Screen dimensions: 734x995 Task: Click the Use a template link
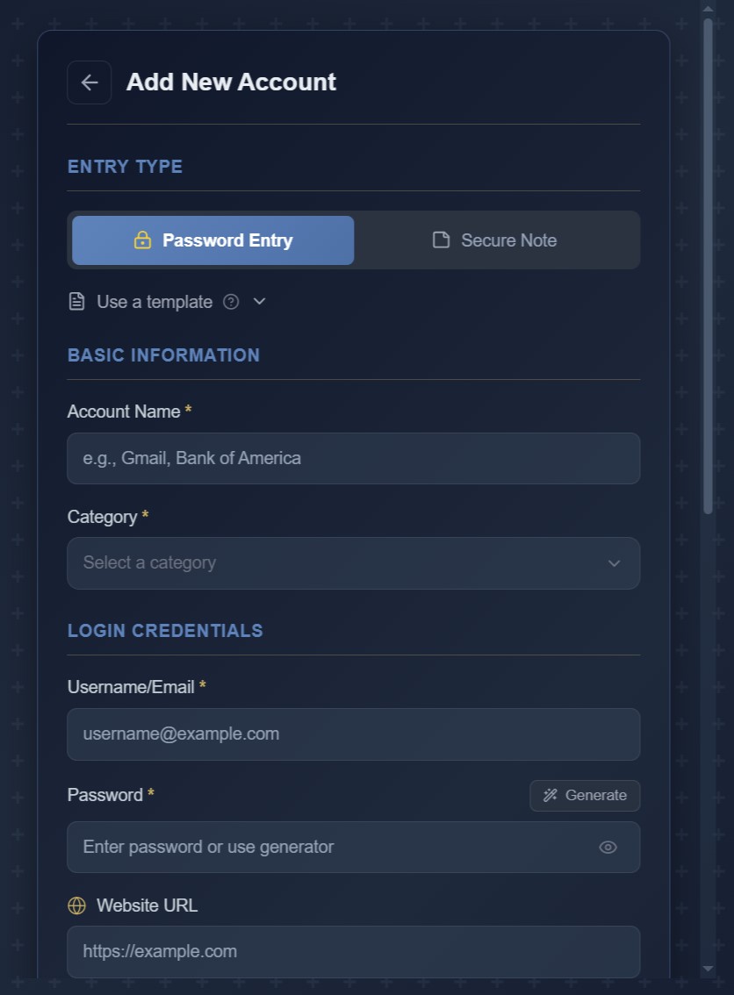pyautogui.click(x=155, y=302)
